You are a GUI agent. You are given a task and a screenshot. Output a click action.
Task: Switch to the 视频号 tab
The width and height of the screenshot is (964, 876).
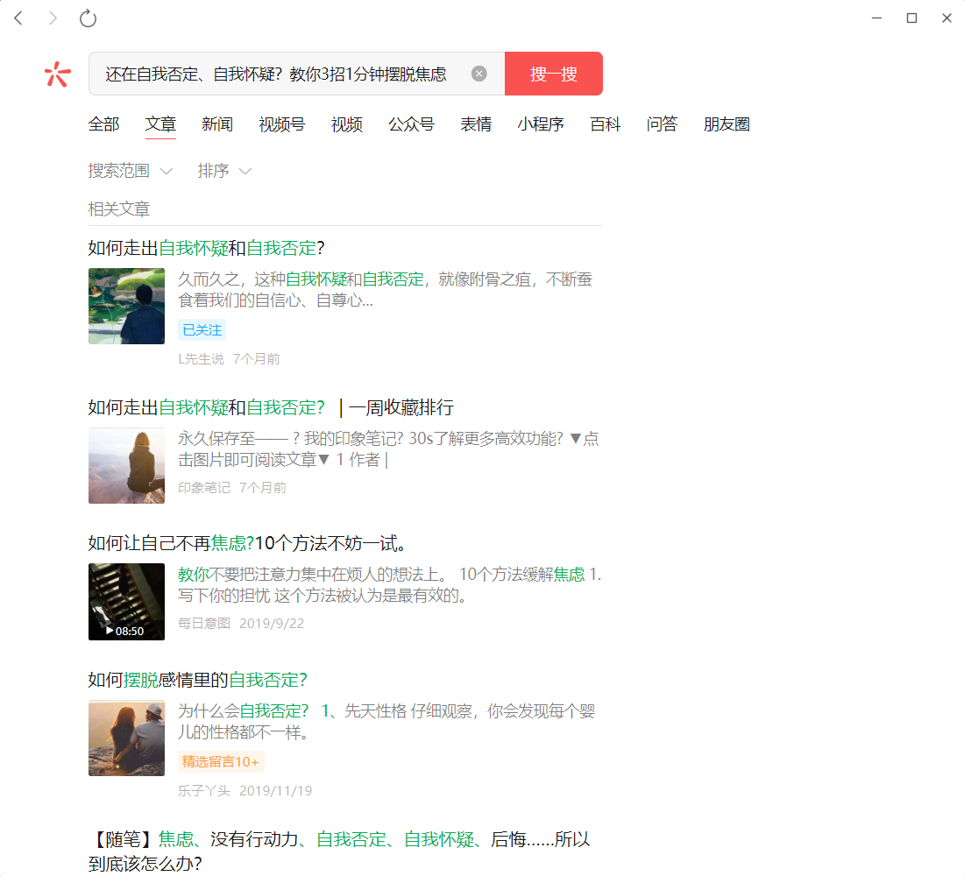click(282, 124)
